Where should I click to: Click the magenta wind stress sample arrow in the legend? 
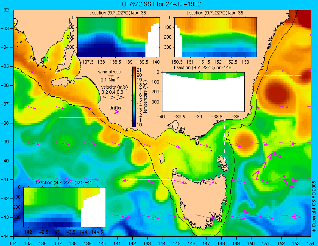[x=111, y=76]
